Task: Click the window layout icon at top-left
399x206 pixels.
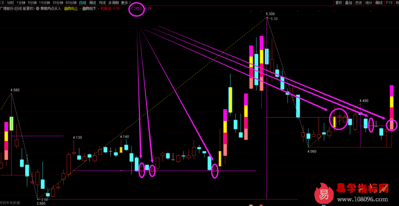Action: pyautogui.click(x=2, y=2)
